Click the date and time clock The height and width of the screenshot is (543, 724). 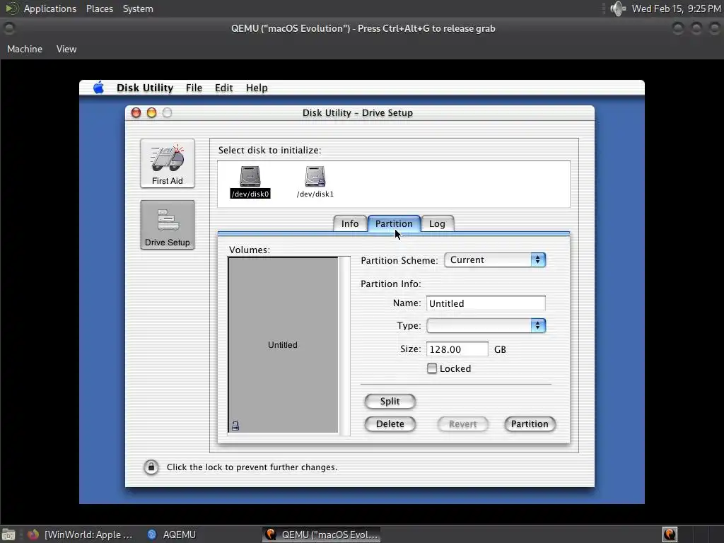coord(676,8)
